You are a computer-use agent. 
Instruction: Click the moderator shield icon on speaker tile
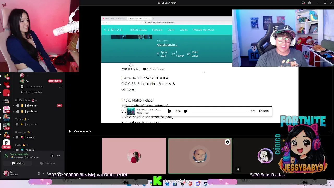228,142
